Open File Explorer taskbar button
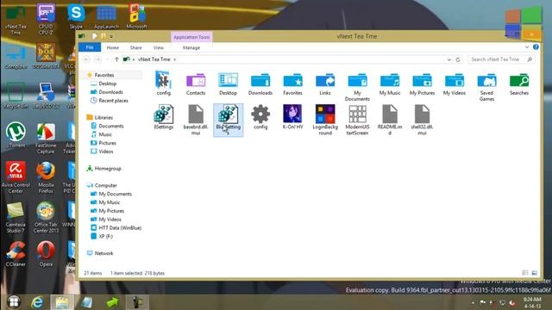 point(62,302)
